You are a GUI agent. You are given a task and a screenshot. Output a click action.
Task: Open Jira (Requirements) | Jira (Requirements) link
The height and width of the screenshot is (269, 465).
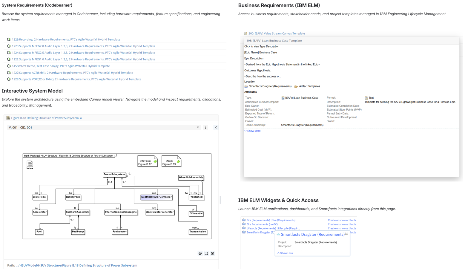(x=271, y=220)
